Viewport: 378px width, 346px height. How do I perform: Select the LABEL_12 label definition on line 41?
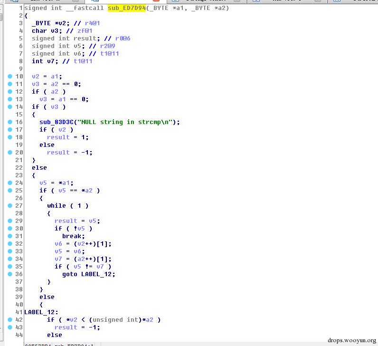[x=39, y=312]
